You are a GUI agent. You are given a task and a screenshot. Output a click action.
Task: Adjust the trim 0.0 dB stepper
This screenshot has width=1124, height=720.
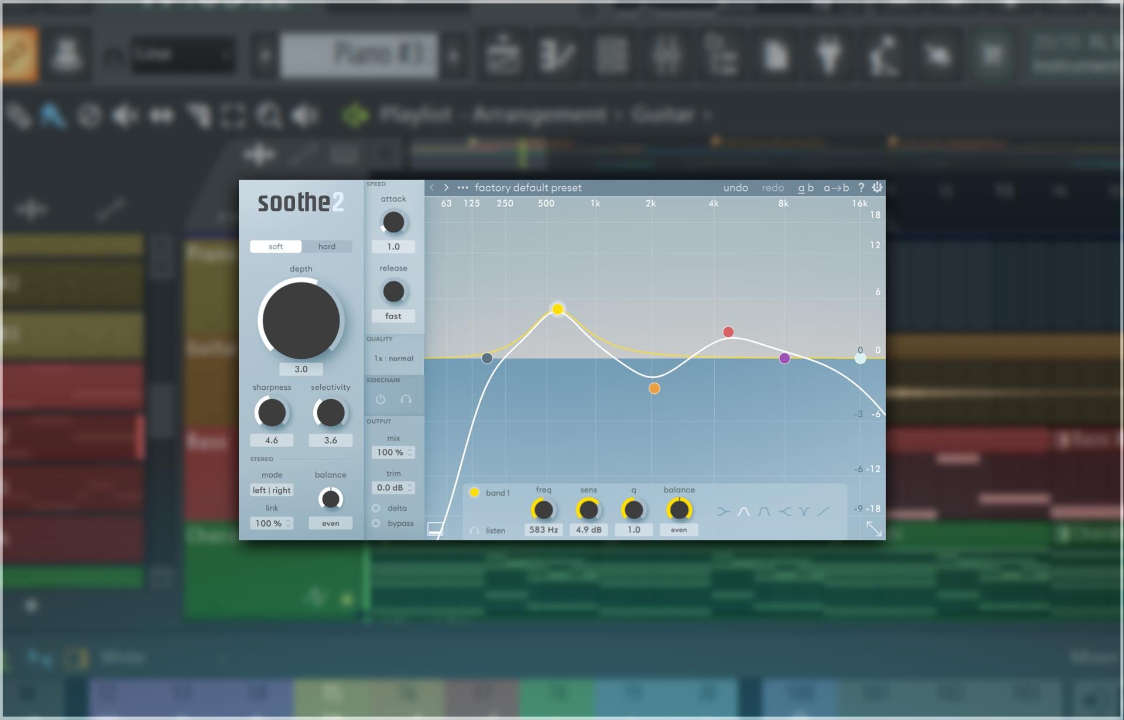[393, 488]
